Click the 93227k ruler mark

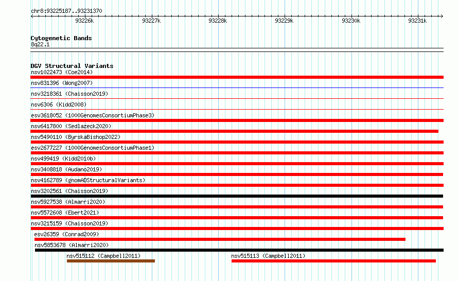click(151, 21)
